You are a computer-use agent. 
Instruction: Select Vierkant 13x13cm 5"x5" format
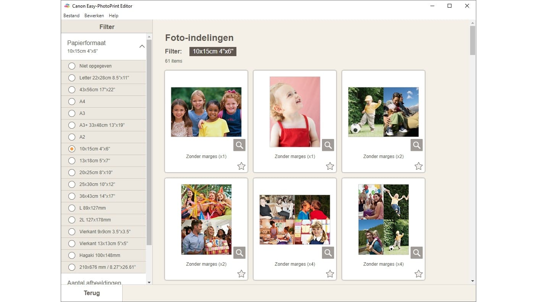tap(104, 244)
